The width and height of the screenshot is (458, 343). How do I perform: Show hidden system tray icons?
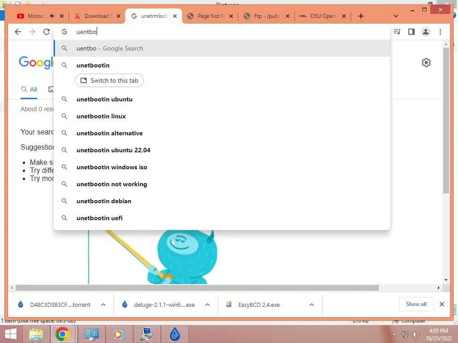pyautogui.click(x=394, y=335)
